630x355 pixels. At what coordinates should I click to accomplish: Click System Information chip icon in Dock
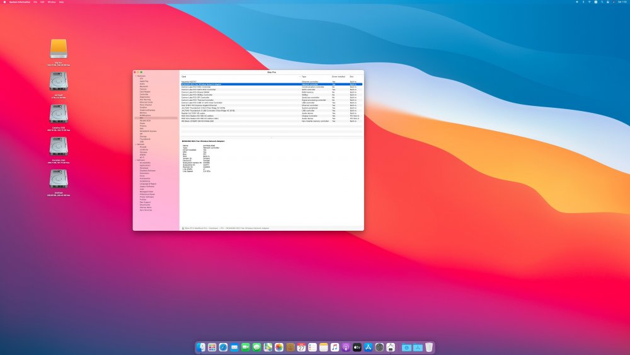pyautogui.click(x=391, y=347)
